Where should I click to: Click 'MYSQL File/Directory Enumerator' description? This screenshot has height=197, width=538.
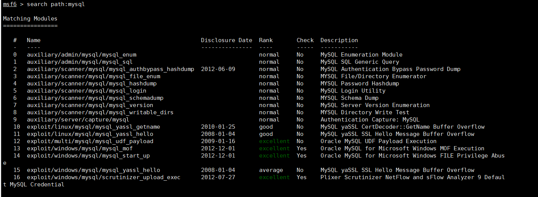click(x=373, y=76)
